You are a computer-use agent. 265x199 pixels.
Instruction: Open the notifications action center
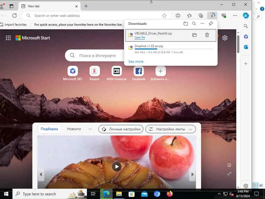[x=256, y=194]
